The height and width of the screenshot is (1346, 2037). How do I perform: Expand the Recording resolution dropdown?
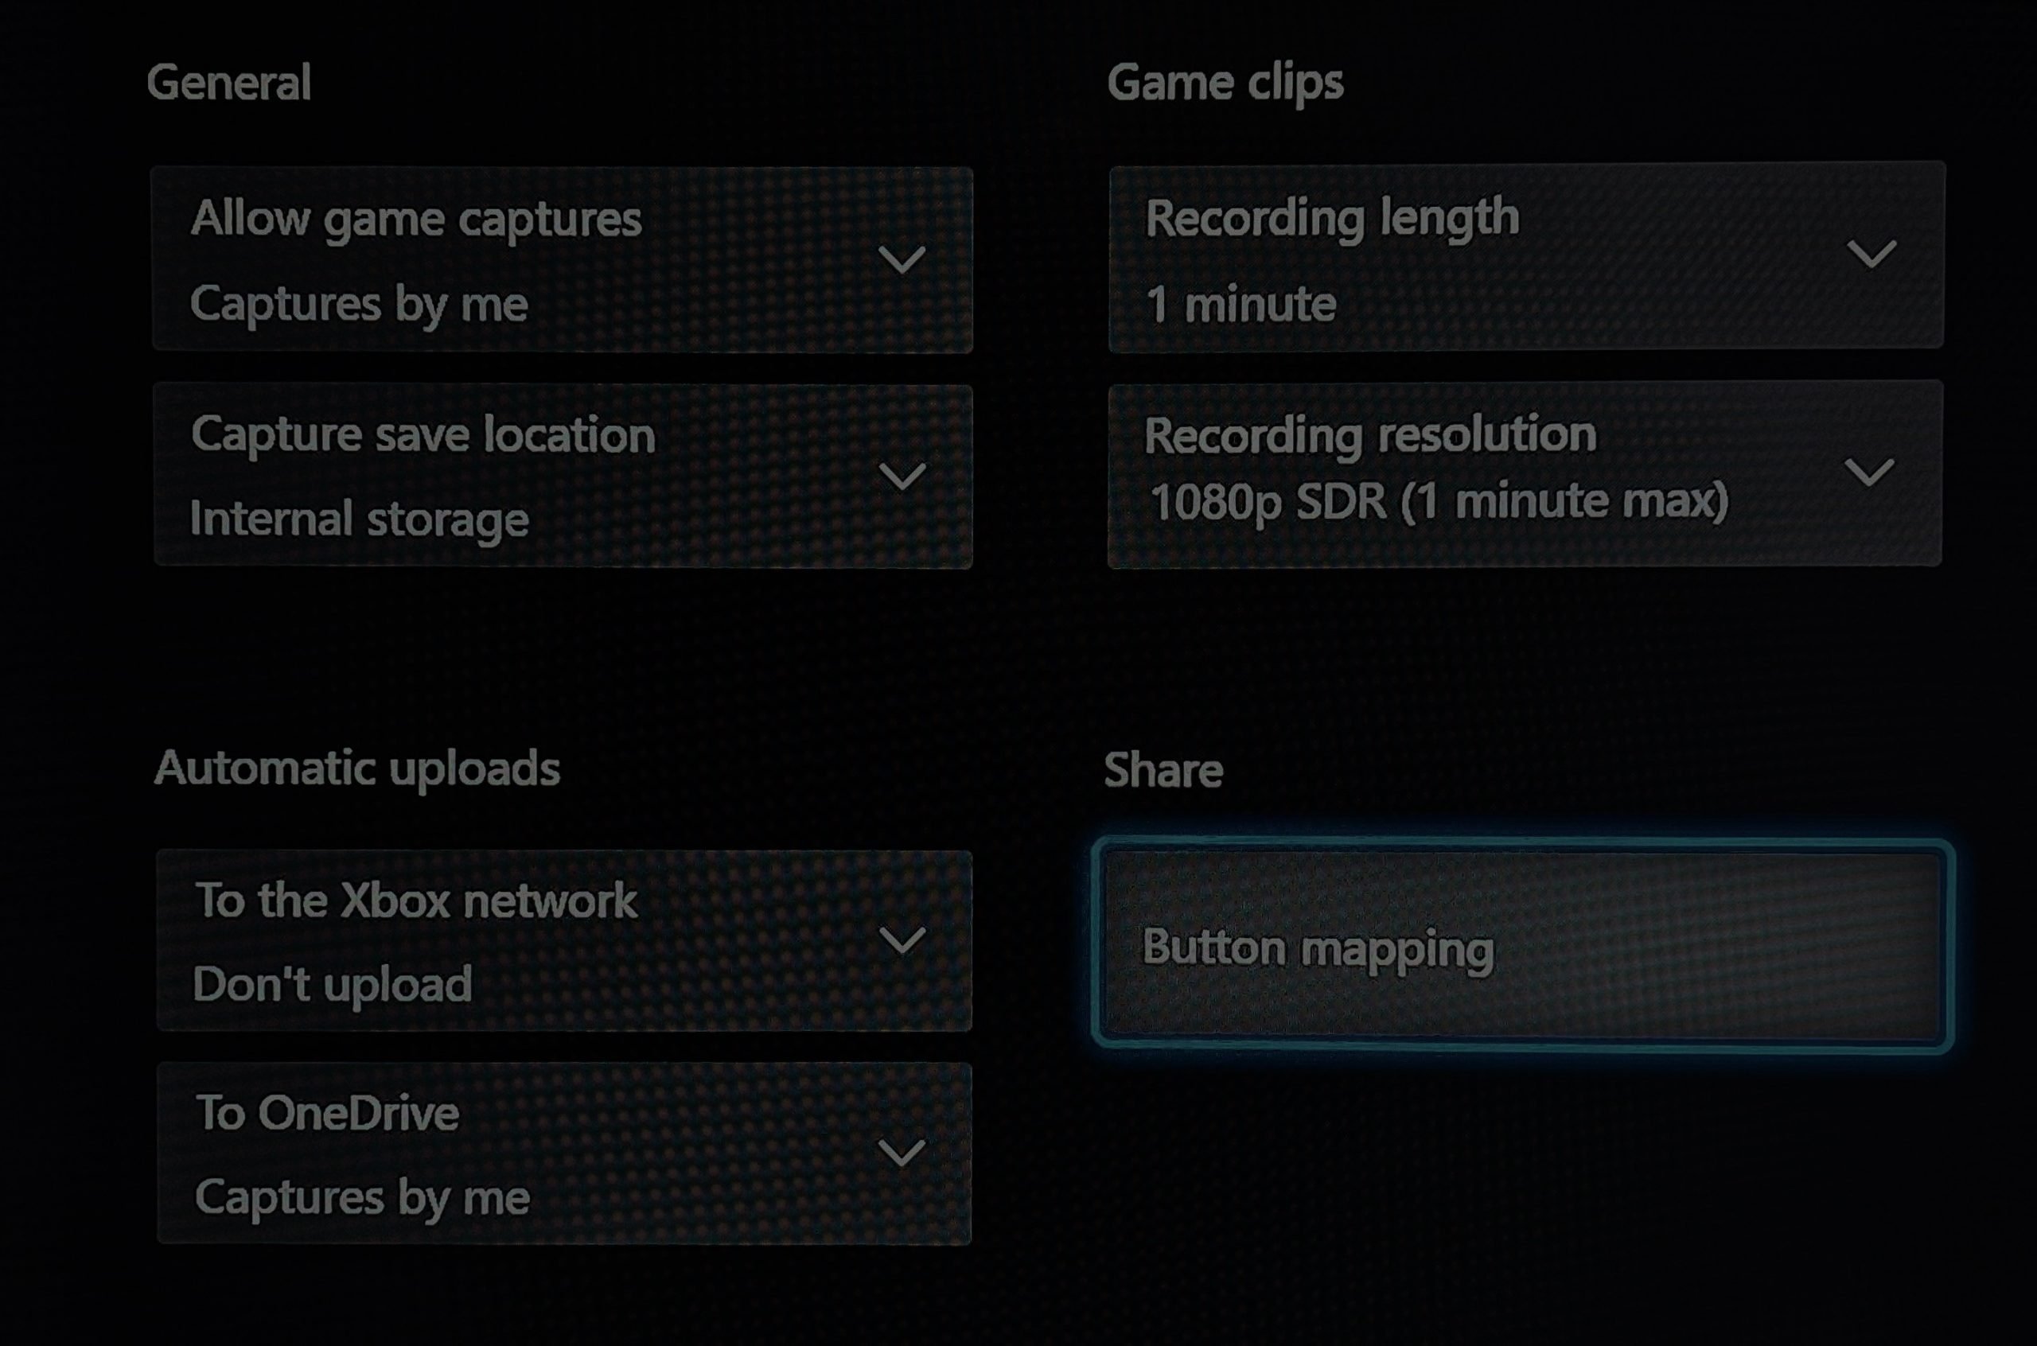click(1525, 474)
